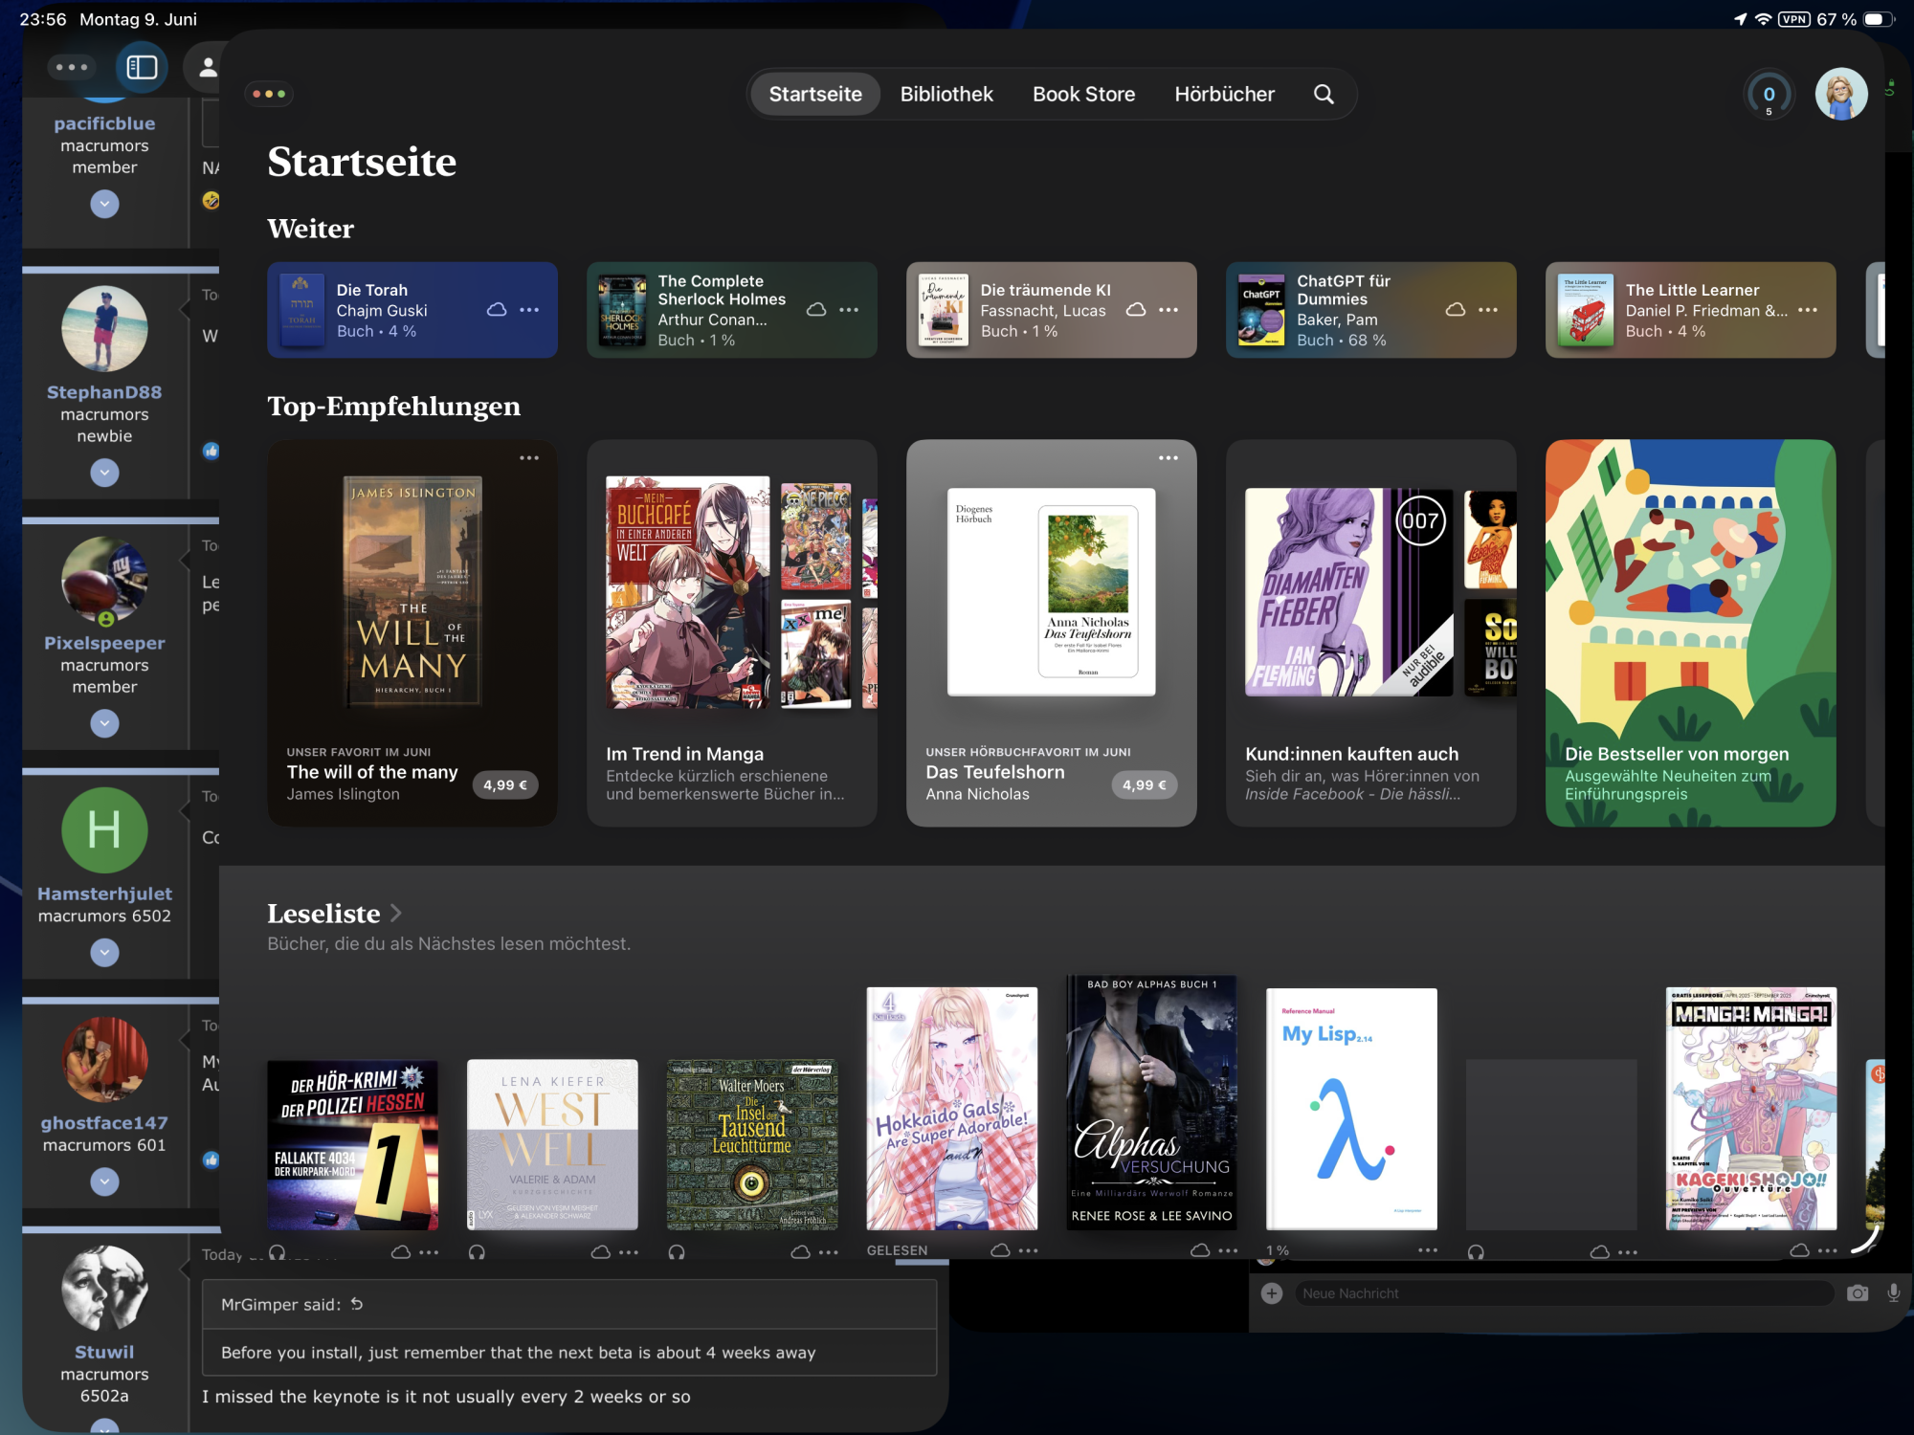Buy Das Teufelshorn for 4,99 €
The width and height of the screenshot is (1914, 1435).
[1144, 785]
